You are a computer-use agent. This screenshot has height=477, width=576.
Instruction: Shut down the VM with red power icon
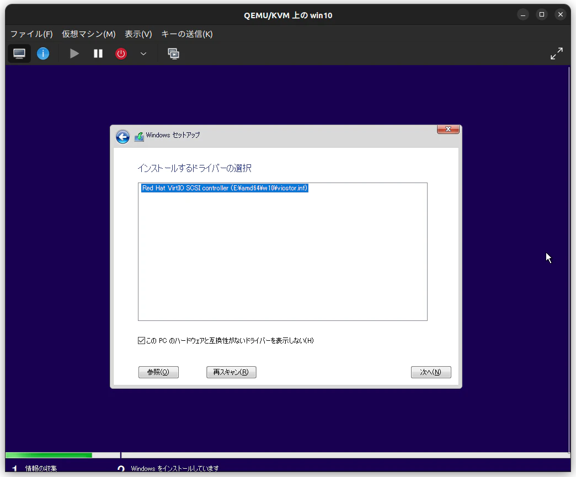click(x=121, y=53)
